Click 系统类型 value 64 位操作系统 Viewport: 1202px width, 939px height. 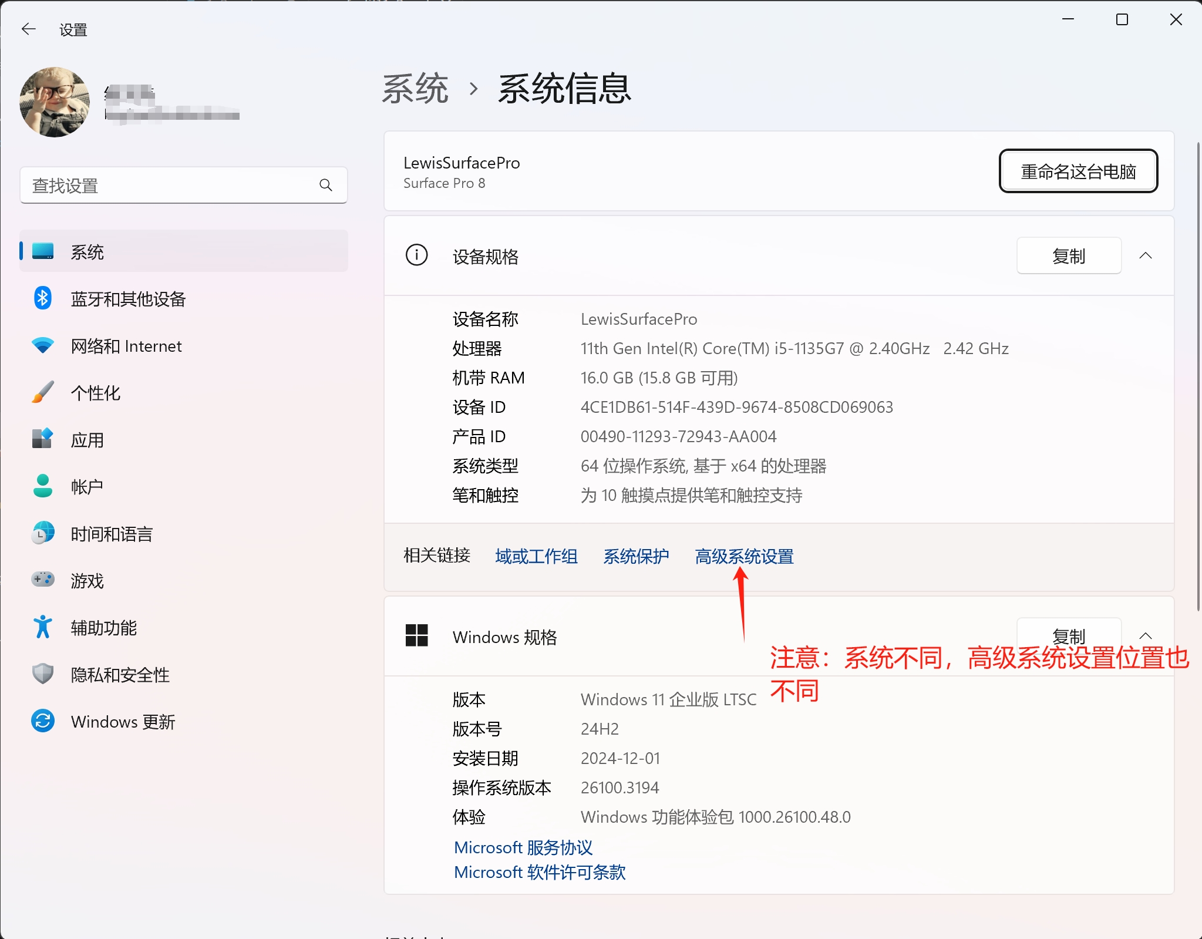(x=703, y=466)
